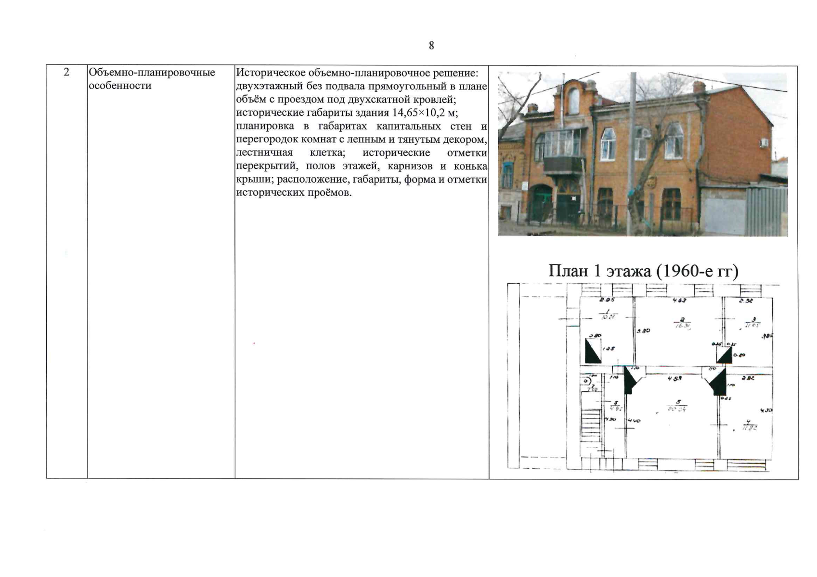Click the utility pole in the photo
Screen dimensions: 817x577
pyautogui.click(x=632, y=154)
